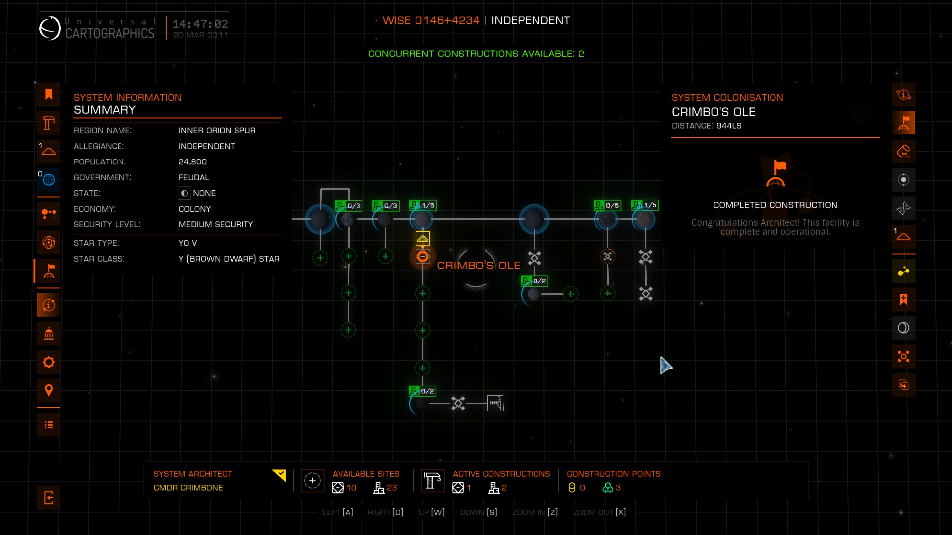This screenshot has width=952, height=535.
Task: Select the installation under the central large planet
Action: pos(534,258)
